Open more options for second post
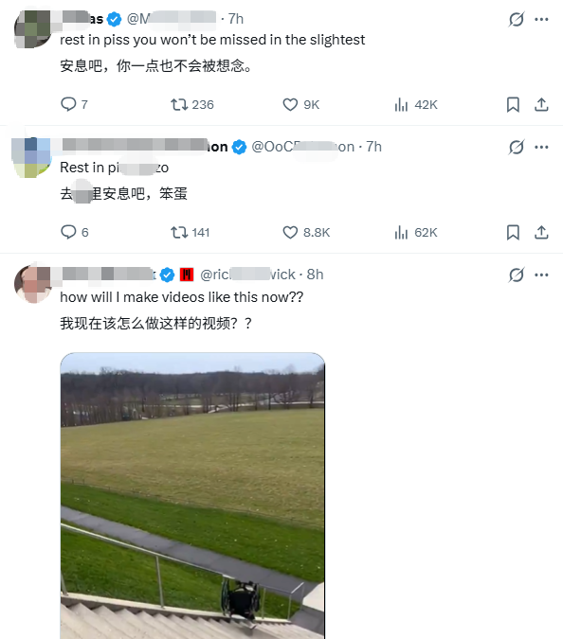 point(541,147)
